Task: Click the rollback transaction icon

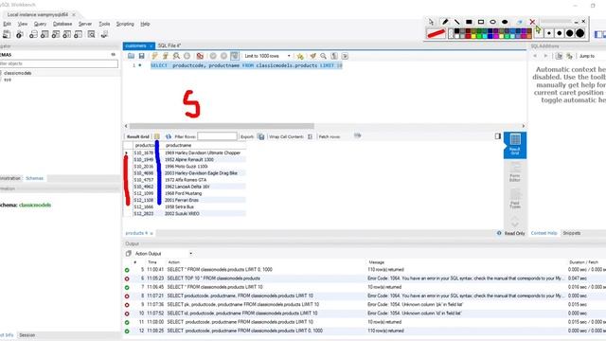Action: (x=223, y=56)
